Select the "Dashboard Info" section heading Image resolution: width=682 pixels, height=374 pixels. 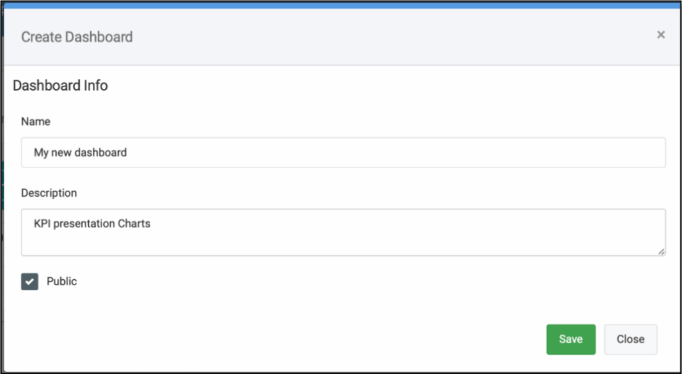click(x=61, y=86)
